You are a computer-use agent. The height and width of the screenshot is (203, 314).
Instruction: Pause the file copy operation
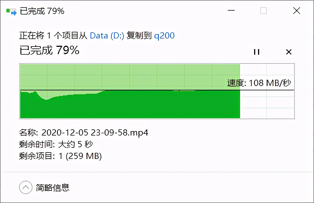tap(257, 52)
